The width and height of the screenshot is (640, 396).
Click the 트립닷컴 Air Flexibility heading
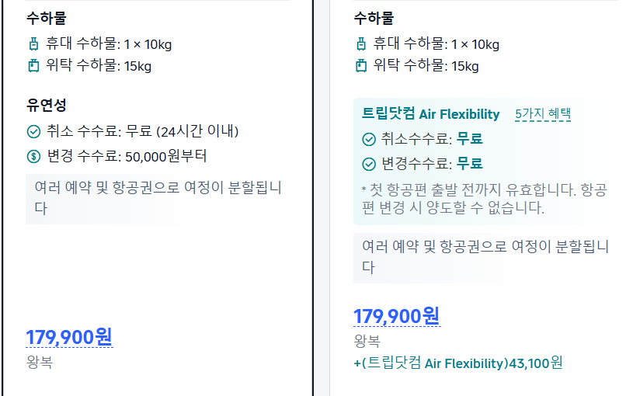click(430, 114)
